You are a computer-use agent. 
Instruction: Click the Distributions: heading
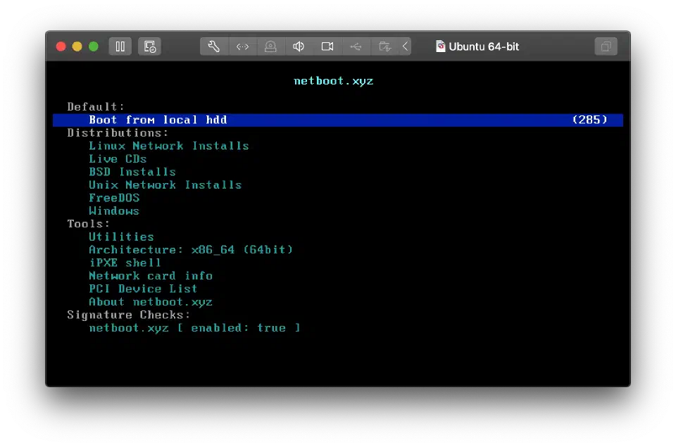coord(118,132)
